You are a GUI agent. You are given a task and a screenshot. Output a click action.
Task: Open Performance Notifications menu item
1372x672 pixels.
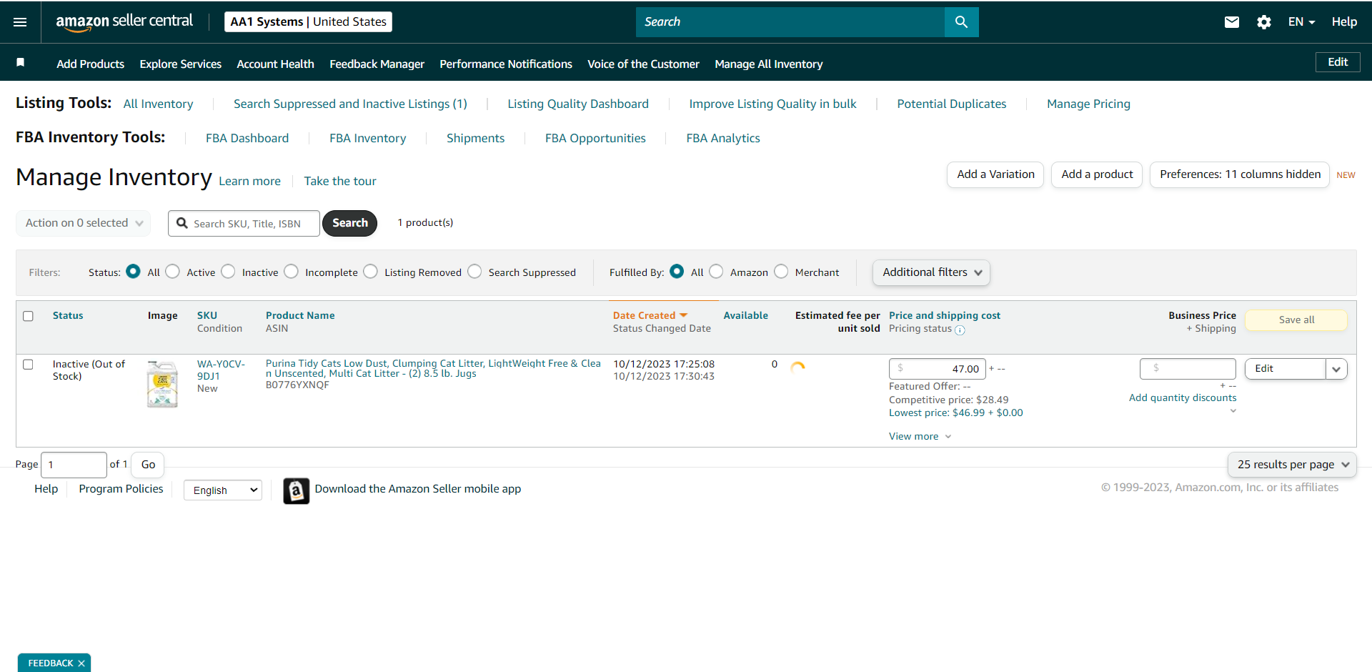[x=506, y=64]
